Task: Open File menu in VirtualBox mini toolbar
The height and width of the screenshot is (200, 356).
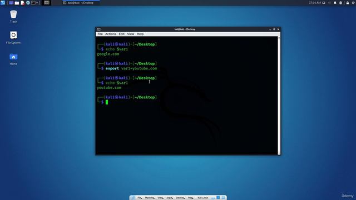Action: coord(140,198)
